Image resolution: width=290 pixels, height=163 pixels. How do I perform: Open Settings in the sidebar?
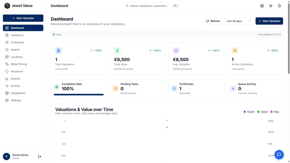point(23,100)
